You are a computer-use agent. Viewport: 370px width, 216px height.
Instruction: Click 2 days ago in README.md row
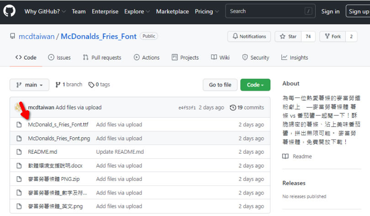251,152
